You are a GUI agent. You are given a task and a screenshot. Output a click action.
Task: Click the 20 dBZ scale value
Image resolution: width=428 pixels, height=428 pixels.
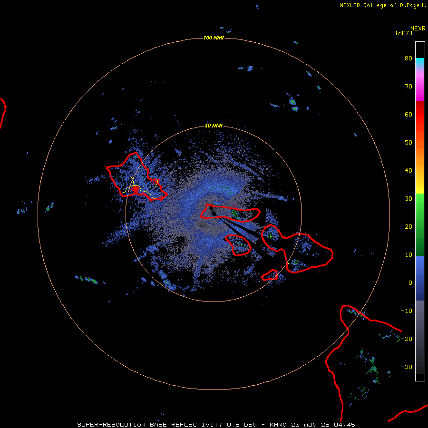pyautogui.click(x=409, y=227)
